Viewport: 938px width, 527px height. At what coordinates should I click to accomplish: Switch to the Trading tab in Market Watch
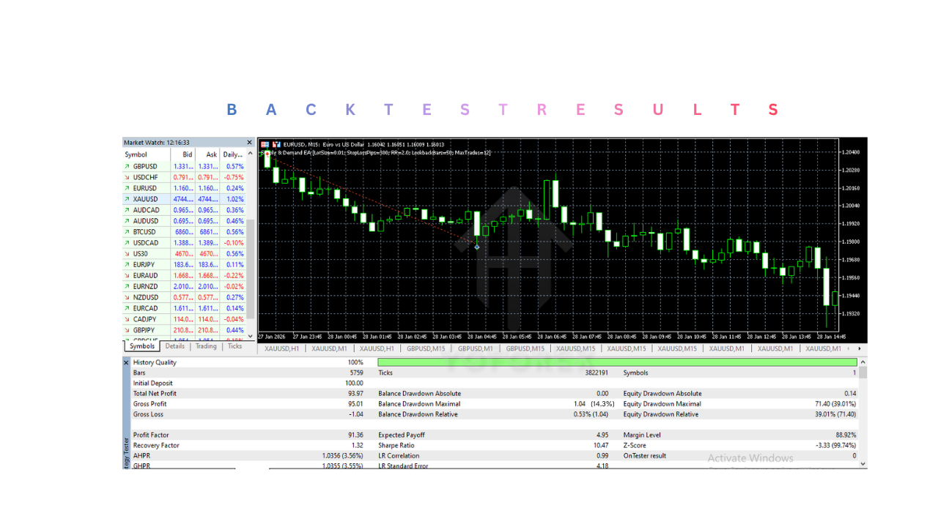[206, 347]
